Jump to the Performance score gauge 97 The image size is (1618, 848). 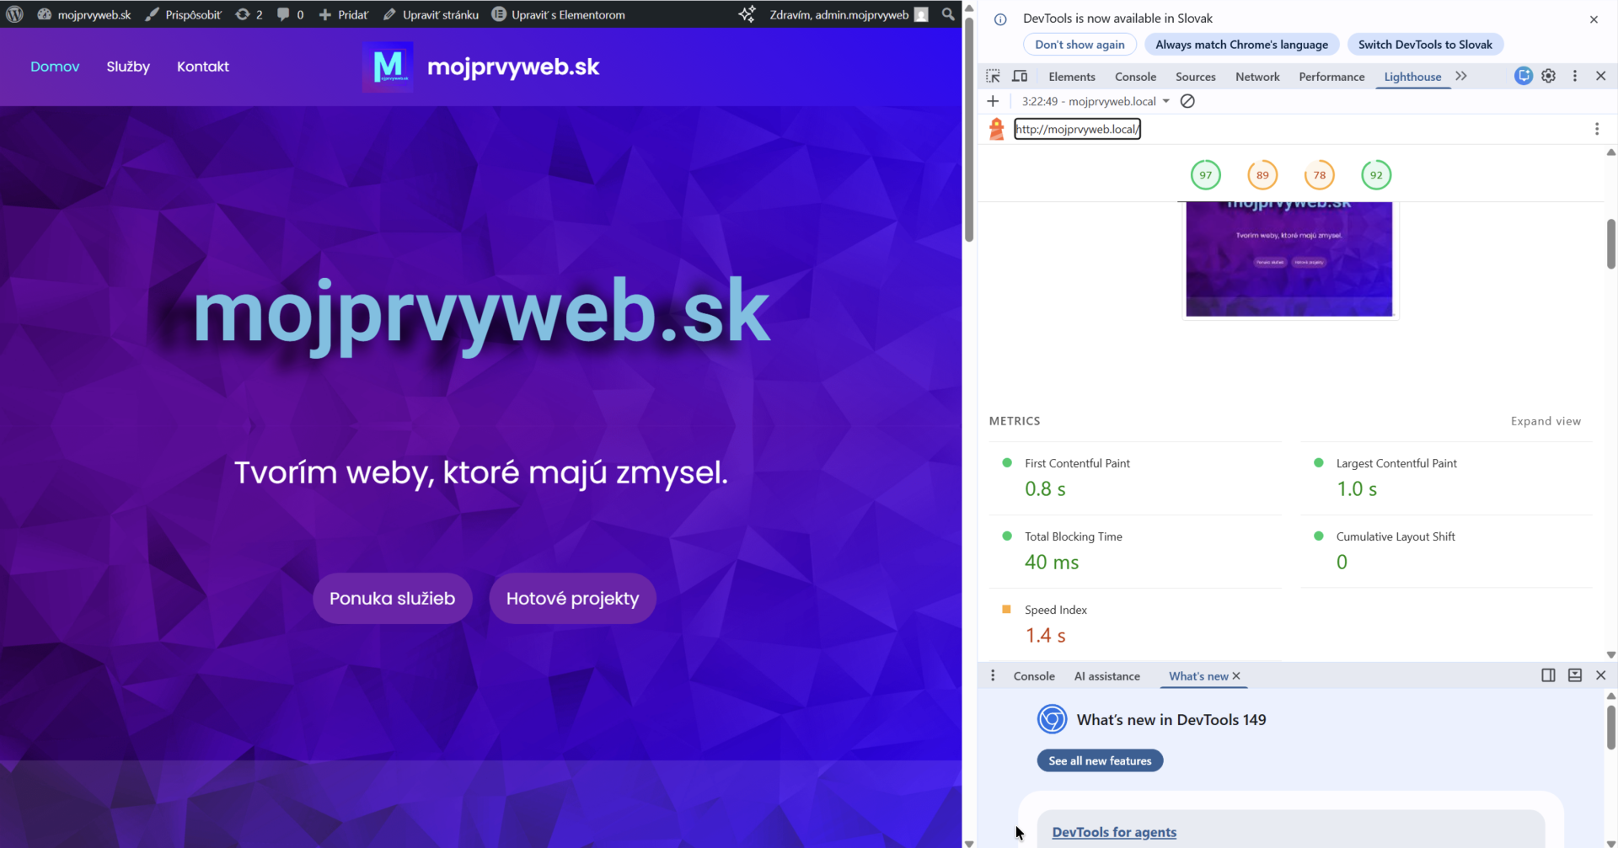1206,175
